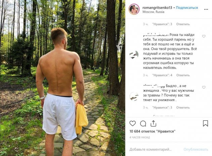
Task: Share post via paper plane icon
Action: (154, 123)
